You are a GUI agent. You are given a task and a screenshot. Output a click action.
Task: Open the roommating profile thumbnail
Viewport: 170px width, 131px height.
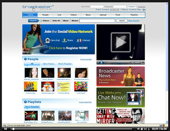point(63,87)
